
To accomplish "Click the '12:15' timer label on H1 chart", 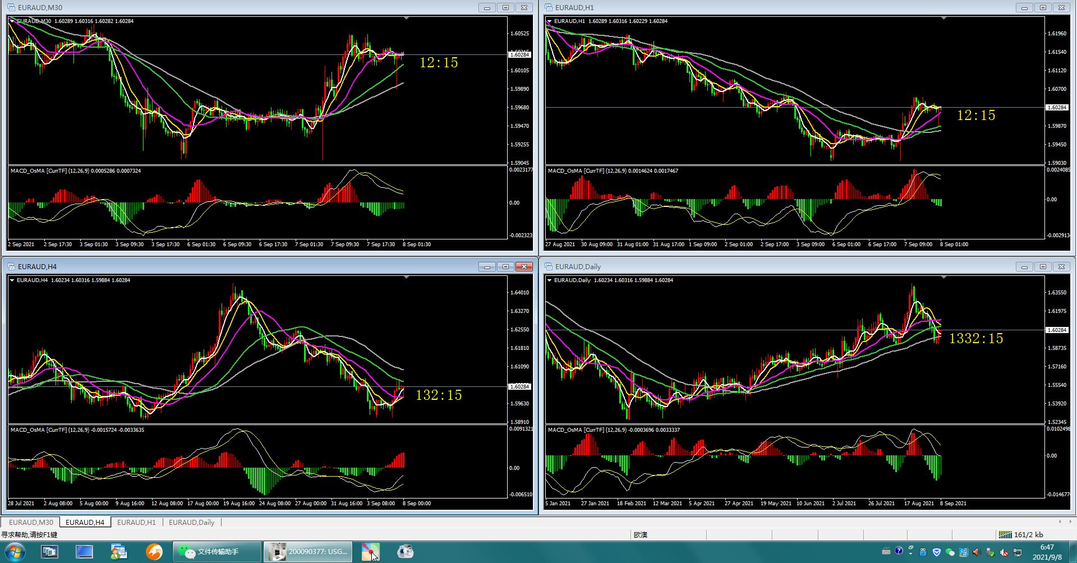I will (976, 116).
